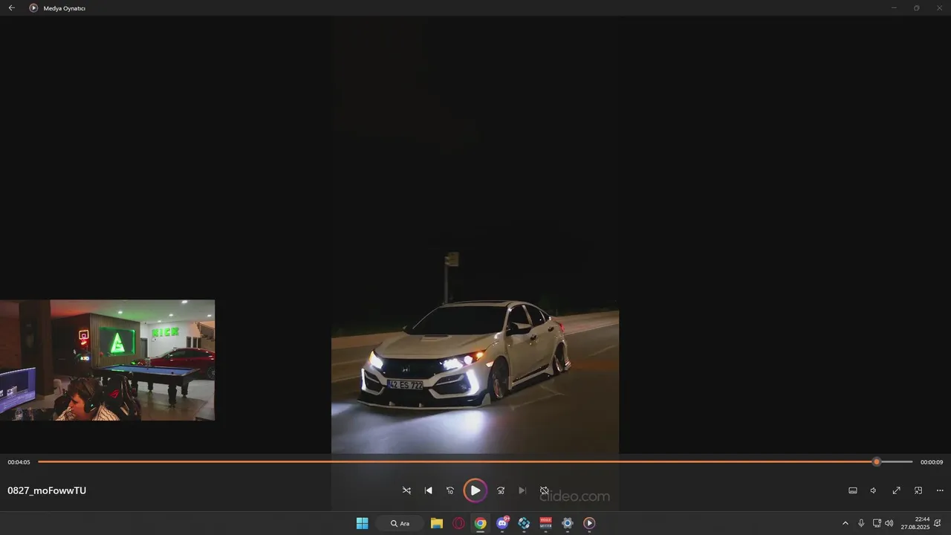Click the 0827_moFowwTU video title
This screenshot has width=951, height=535.
click(47, 490)
